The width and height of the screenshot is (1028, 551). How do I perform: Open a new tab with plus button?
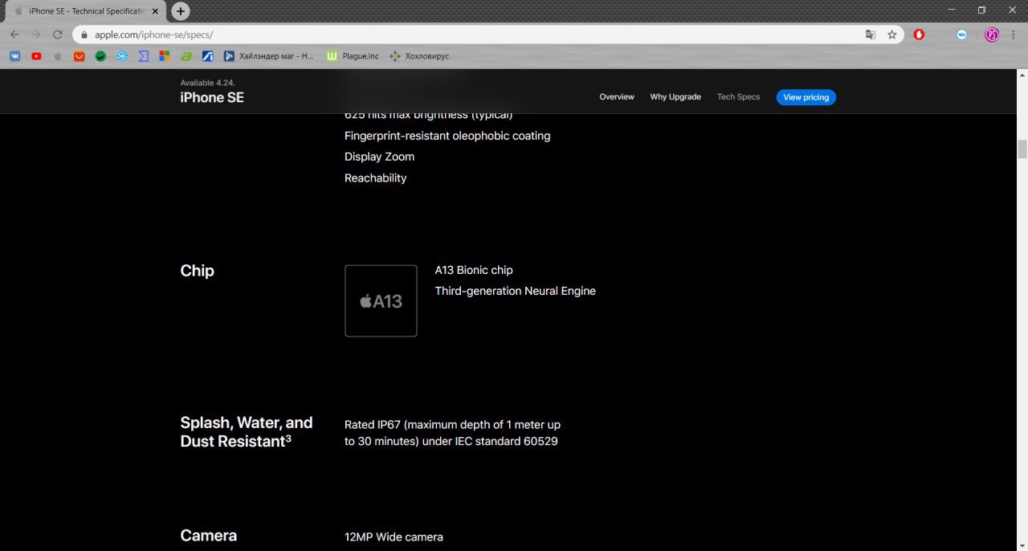coord(181,11)
